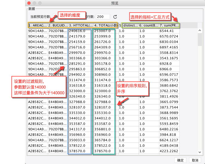Click cell value 4223.2262
The width and height of the screenshot is (205, 164).
coord(169,151)
